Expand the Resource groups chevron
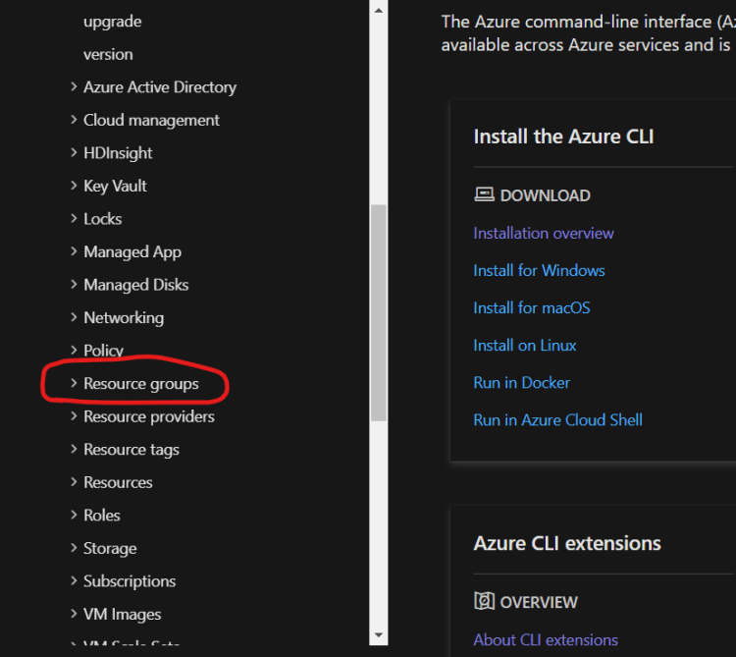This screenshot has height=657, width=736. pyautogui.click(x=74, y=383)
